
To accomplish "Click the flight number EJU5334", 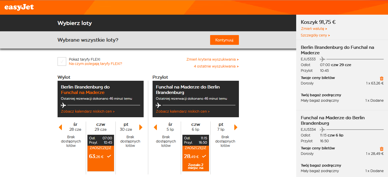I will point(308,130).
